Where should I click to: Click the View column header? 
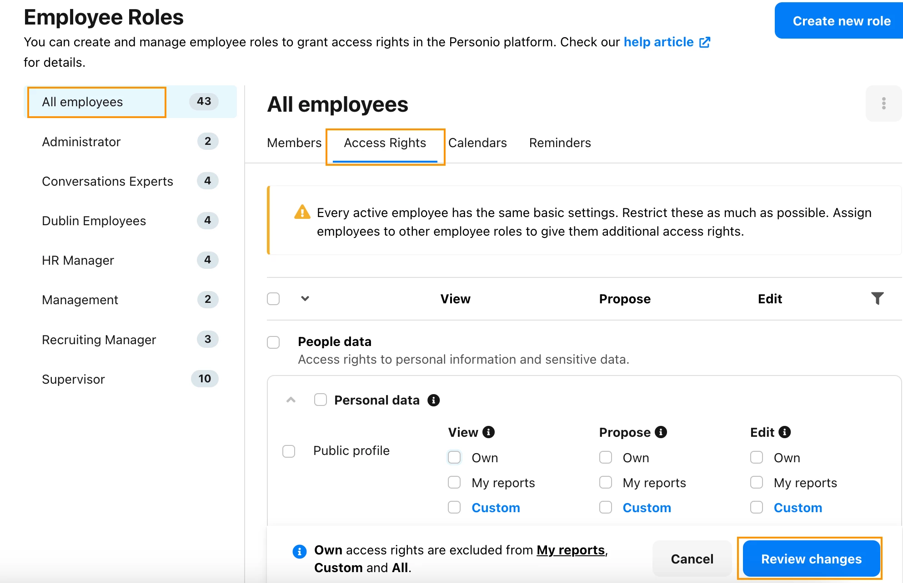(455, 299)
